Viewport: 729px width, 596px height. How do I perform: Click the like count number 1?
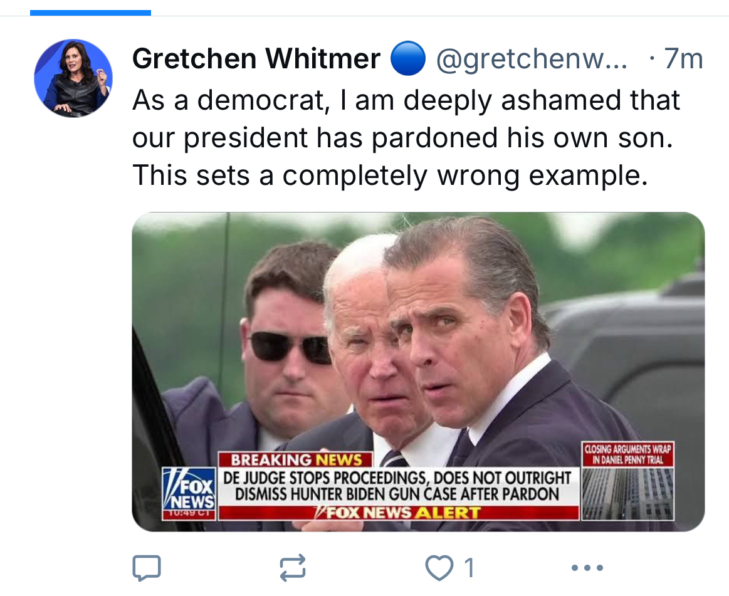468,568
